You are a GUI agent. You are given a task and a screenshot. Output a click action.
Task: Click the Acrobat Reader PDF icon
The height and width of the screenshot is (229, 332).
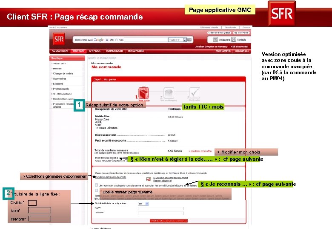tap(149, 179)
